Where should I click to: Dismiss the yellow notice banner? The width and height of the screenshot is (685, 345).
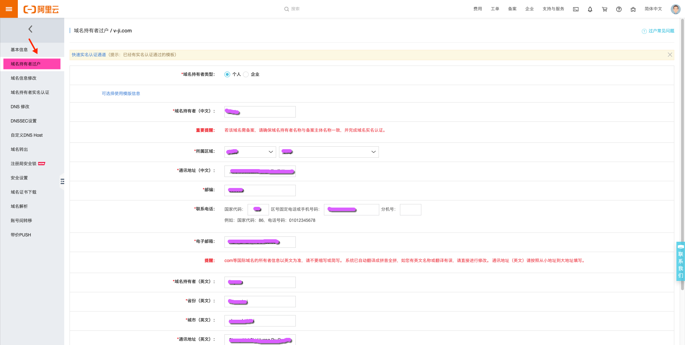click(x=670, y=55)
